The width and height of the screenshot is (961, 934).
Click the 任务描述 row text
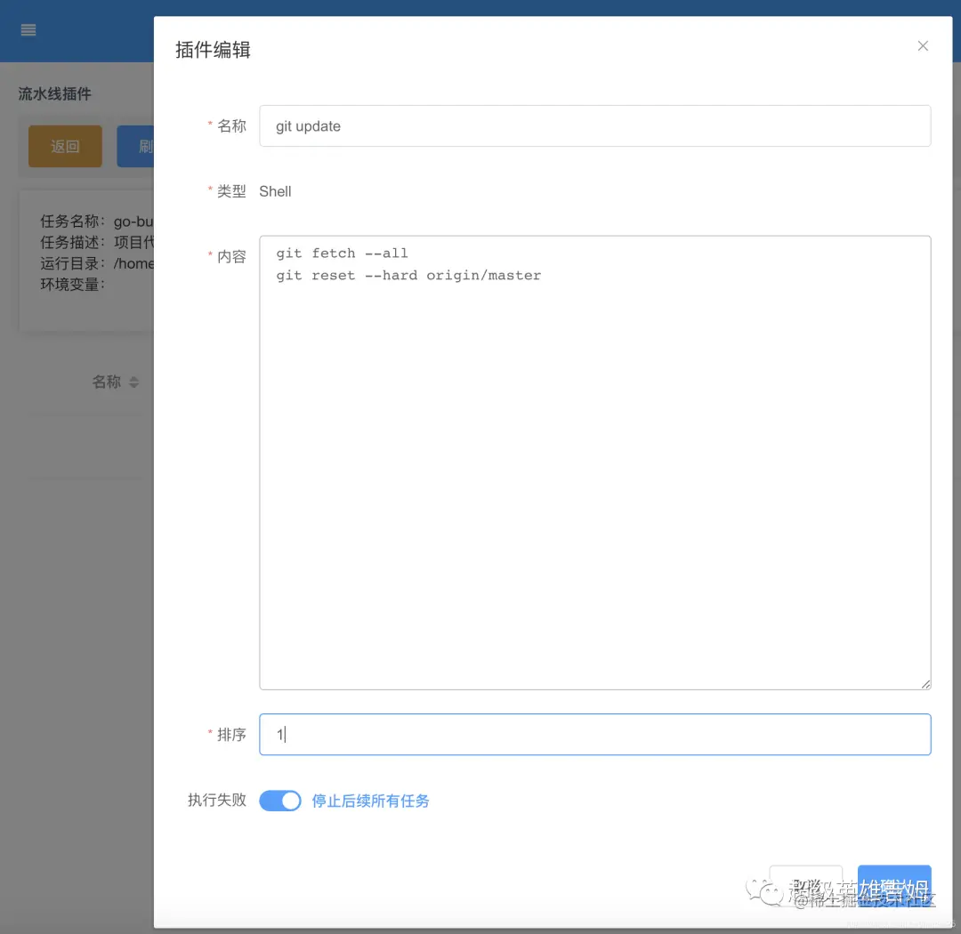[96, 242]
